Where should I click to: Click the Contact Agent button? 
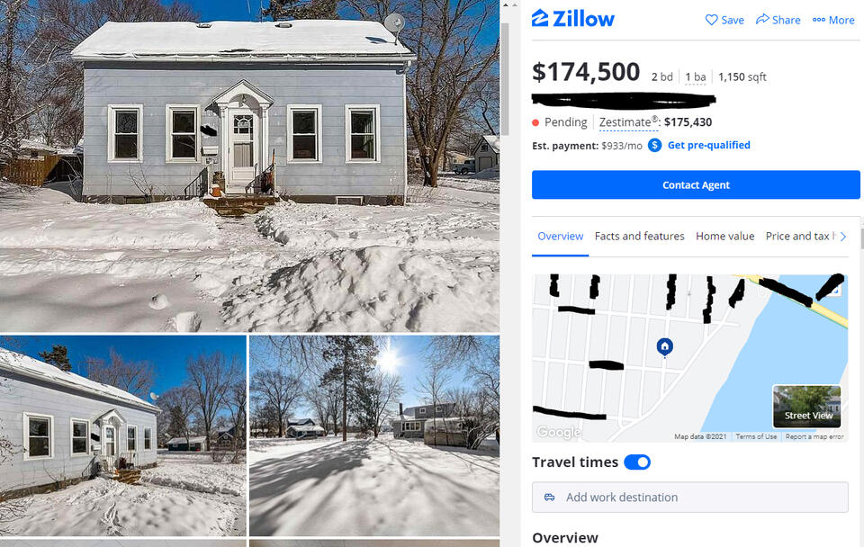tap(696, 185)
